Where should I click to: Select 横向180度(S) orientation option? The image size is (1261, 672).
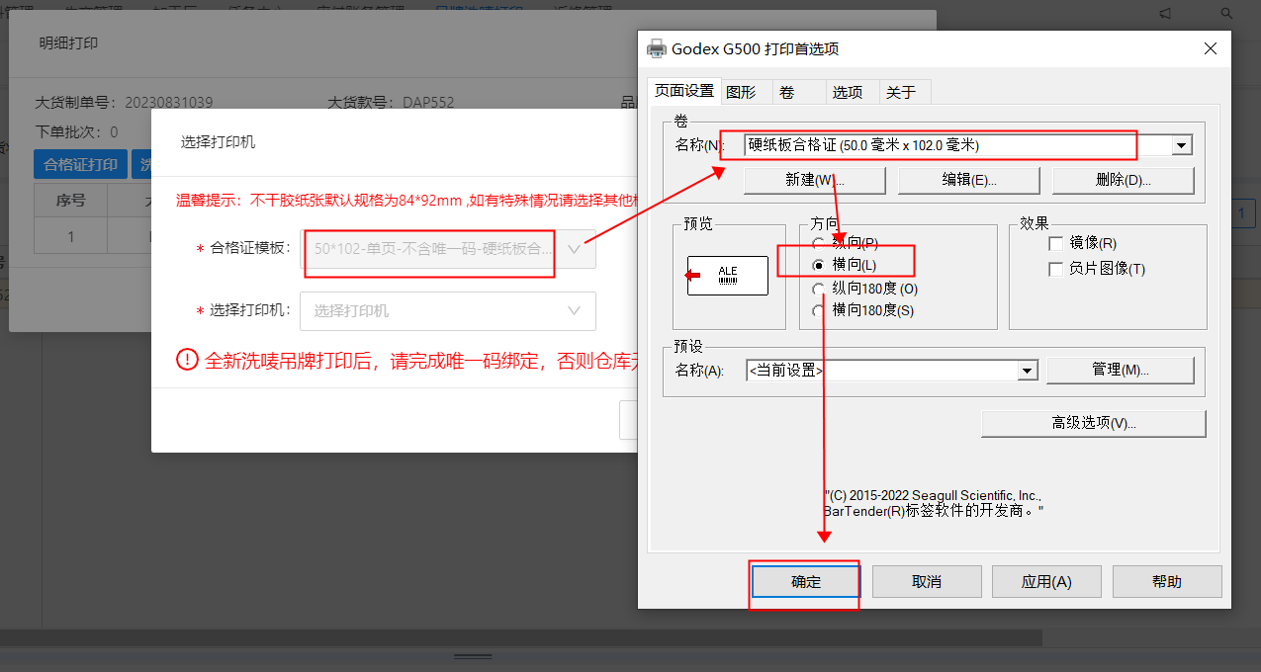818,310
